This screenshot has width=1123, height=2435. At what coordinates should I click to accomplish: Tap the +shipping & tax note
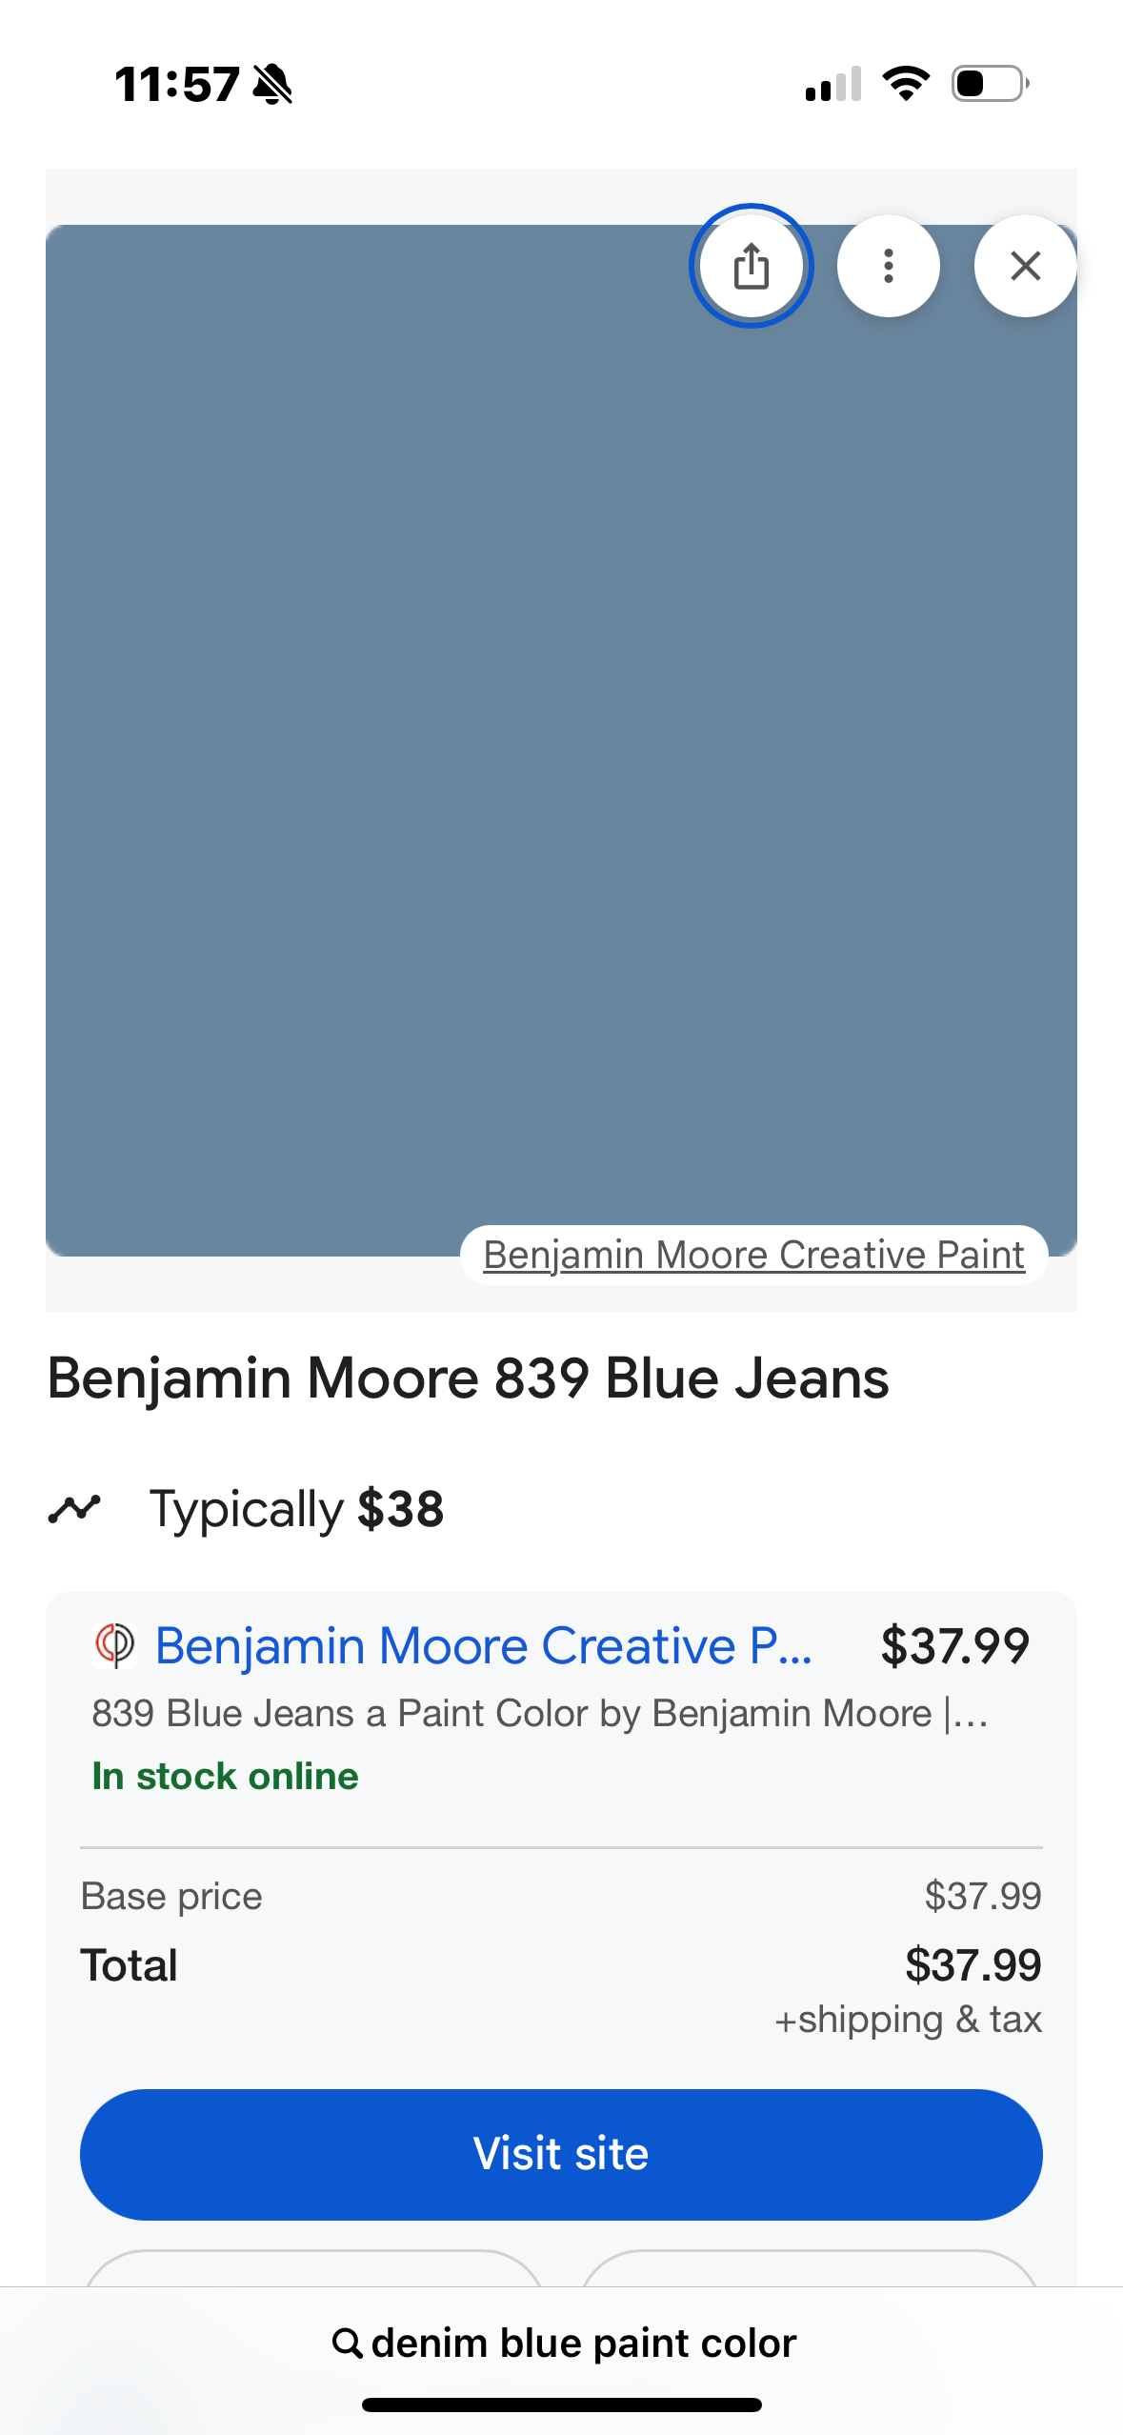908,2019
